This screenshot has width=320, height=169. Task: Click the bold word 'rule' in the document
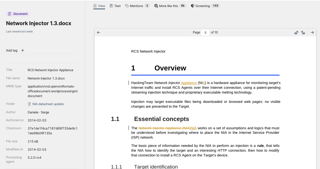(261, 146)
